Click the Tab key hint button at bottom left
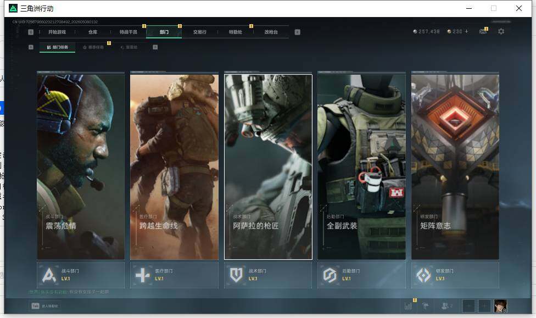This screenshot has height=318, width=536. (45, 306)
